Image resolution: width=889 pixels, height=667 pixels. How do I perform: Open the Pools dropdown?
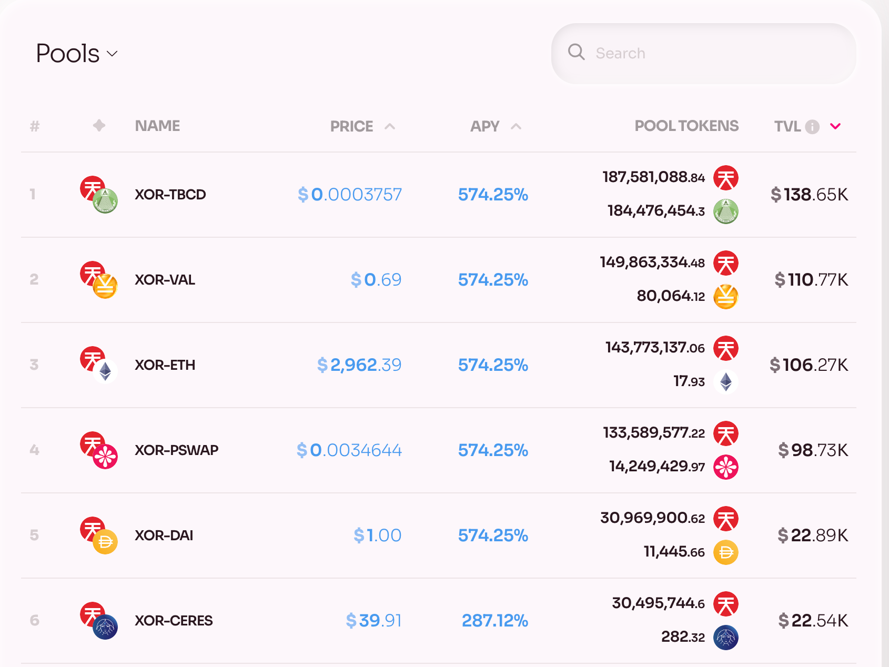pyautogui.click(x=77, y=54)
